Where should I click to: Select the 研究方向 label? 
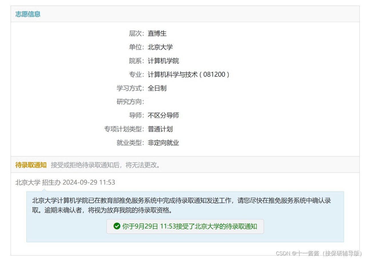130,102
